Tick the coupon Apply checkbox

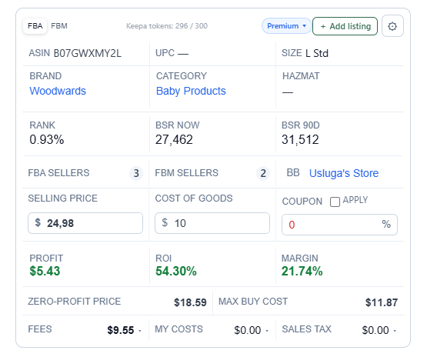[x=335, y=202]
